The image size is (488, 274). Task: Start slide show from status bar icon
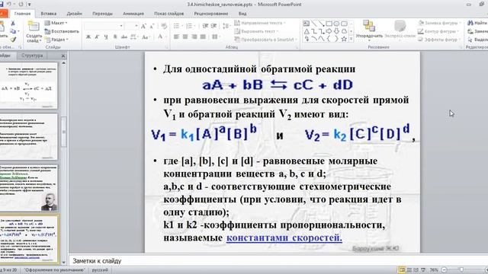coord(424,270)
